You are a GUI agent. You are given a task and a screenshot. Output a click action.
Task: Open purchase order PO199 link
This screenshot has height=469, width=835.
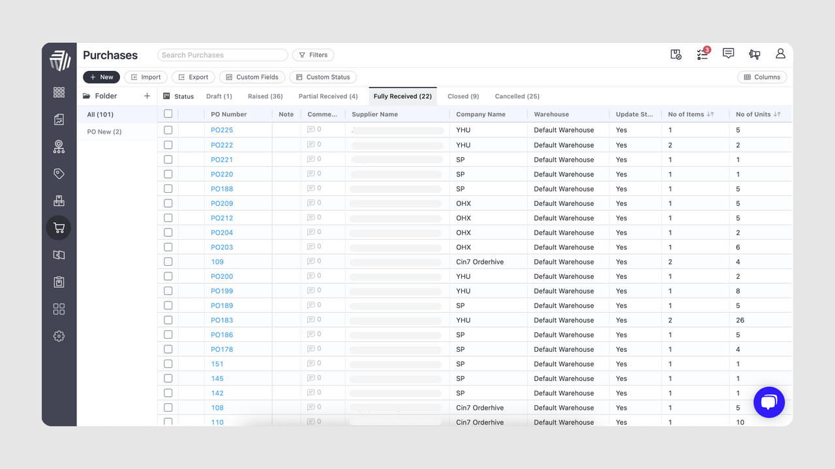tap(222, 291)
